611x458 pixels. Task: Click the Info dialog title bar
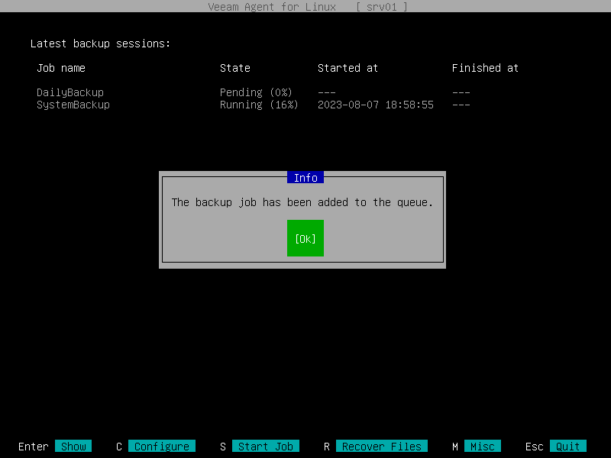(305, 177)
